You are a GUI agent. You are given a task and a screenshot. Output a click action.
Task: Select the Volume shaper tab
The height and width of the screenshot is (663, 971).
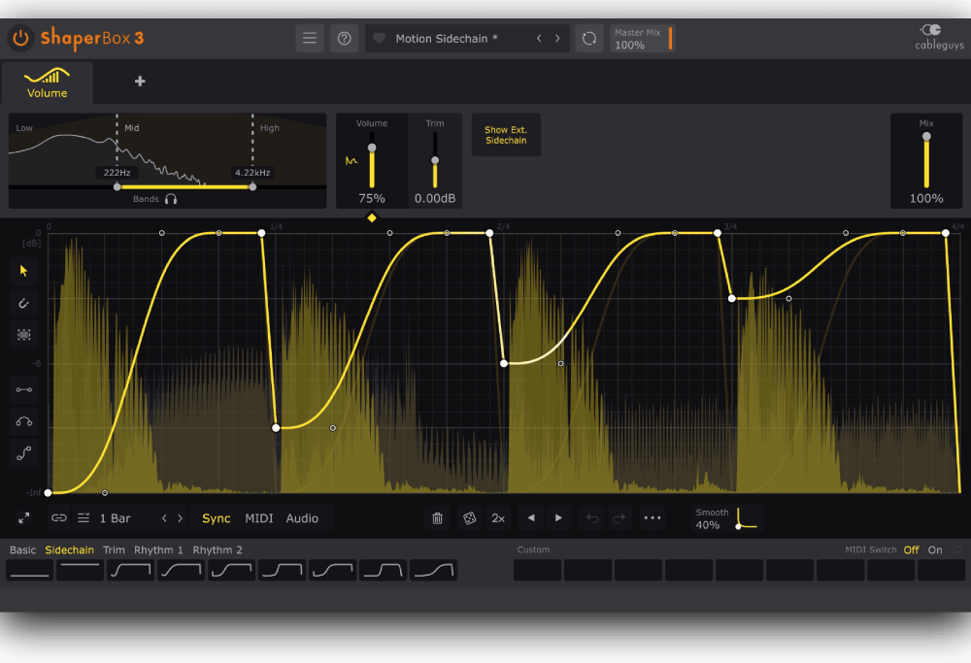click(x=47, y=83)
